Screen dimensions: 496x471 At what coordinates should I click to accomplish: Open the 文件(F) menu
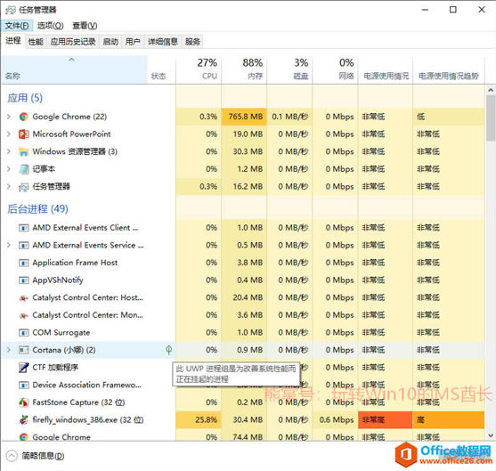pos(16,26)
